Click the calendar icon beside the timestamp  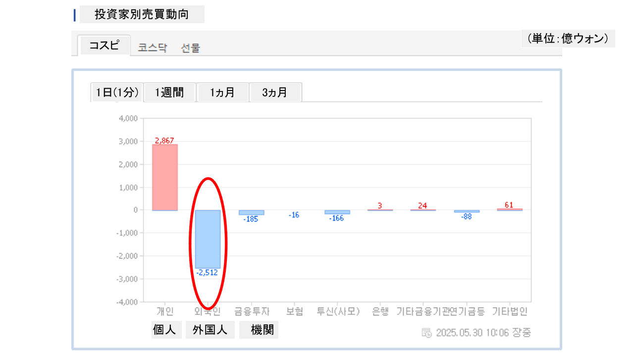coord(426,333)
